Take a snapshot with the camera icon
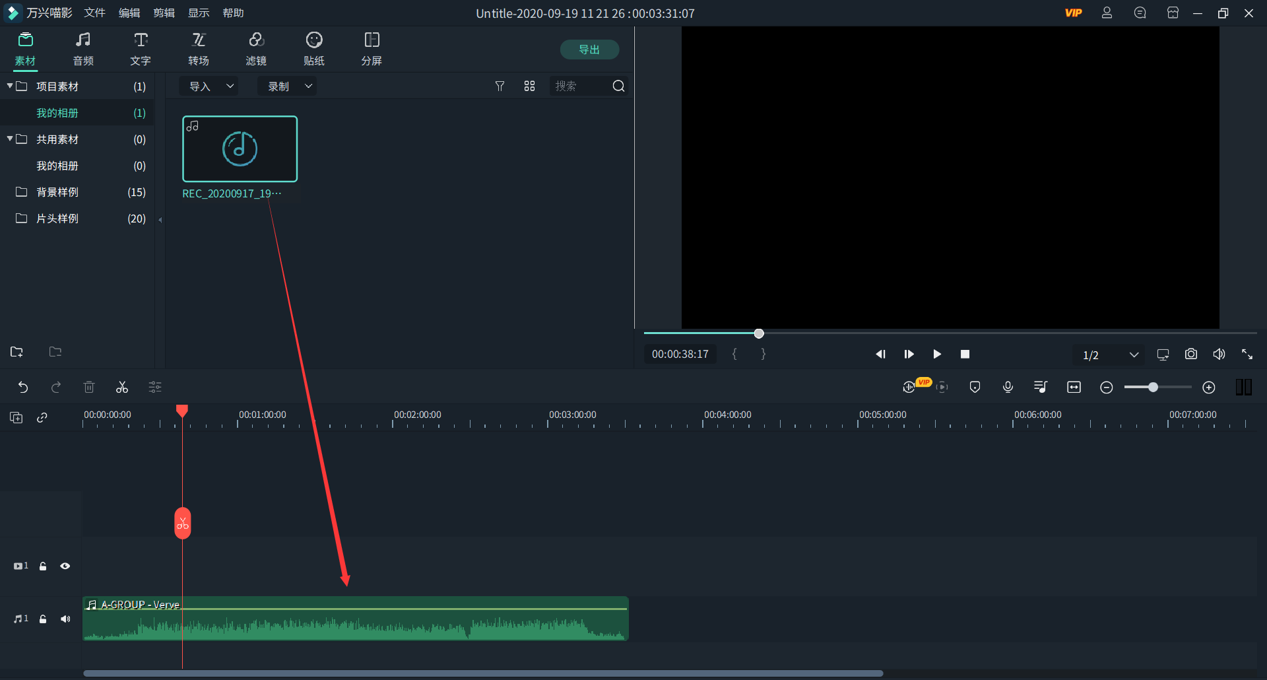Viewport: 1267px width, 680px height. 1190,355
